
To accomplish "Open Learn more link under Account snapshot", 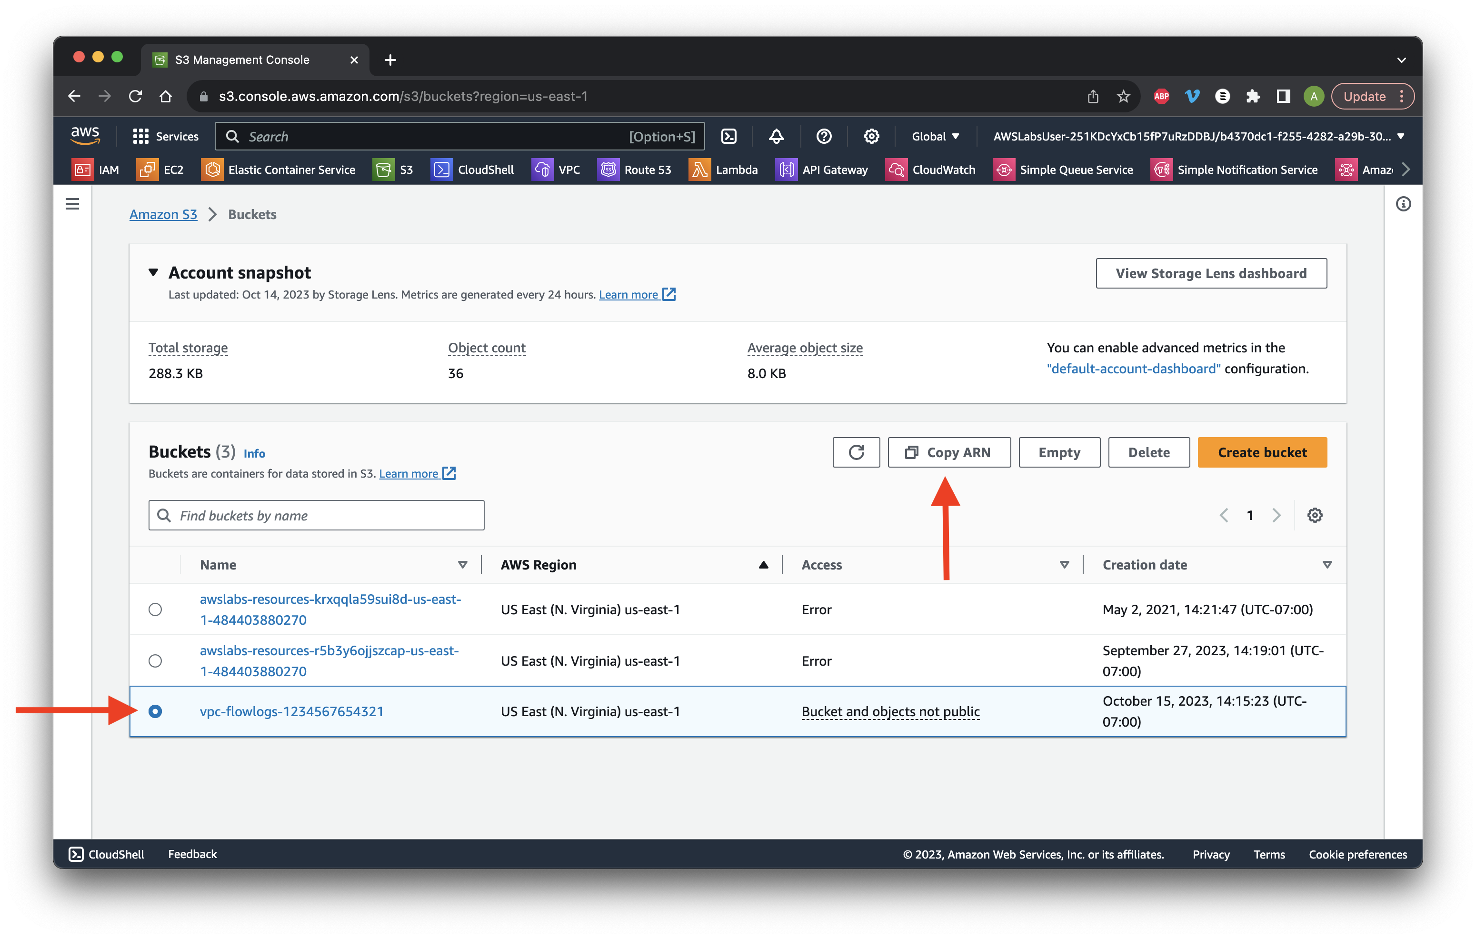I will coord(637,295).
